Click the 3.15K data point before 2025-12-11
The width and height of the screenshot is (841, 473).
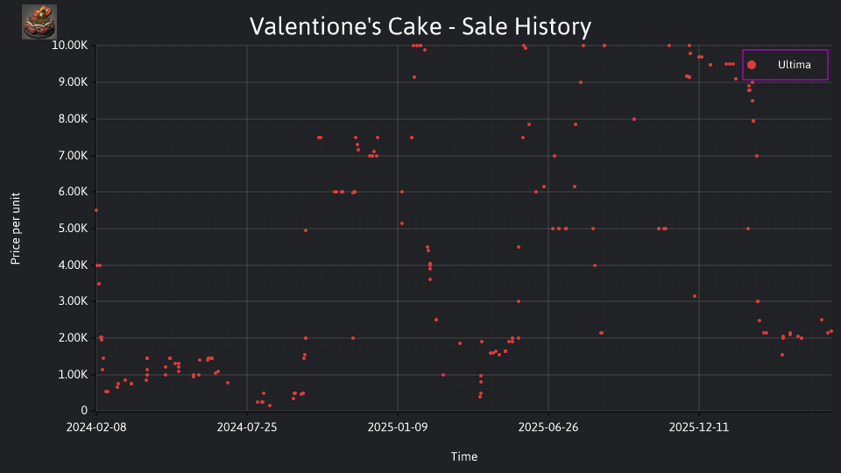tap(695, 296)
